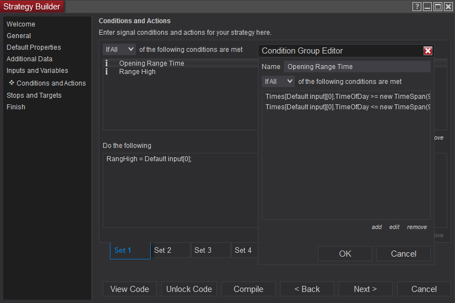This screenshot has height=303, width=455.
Task: Click info icon beside Opening Range Time
Action: click(107, 63)
